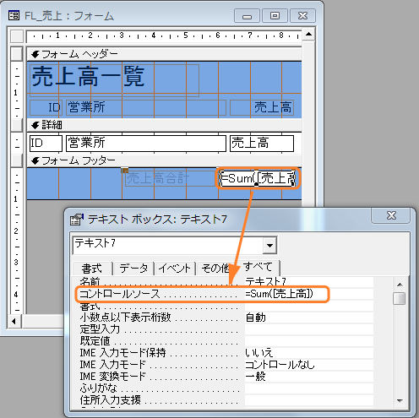The height and width of the screenshot is (418, 419).
Task: Click the フォーム フッター section bar
Action: (x=164, y=160)
